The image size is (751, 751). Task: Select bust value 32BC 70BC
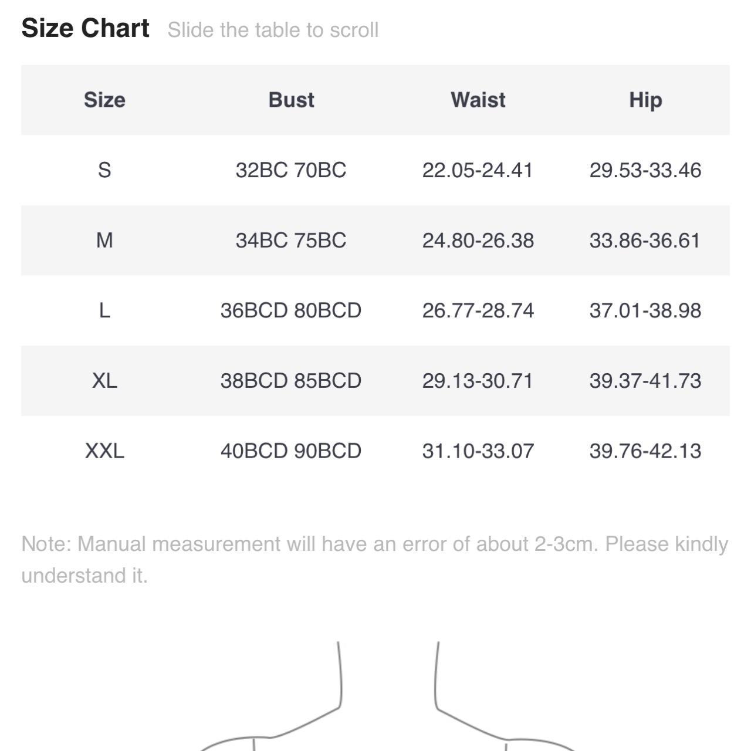[x=291, y=170]
